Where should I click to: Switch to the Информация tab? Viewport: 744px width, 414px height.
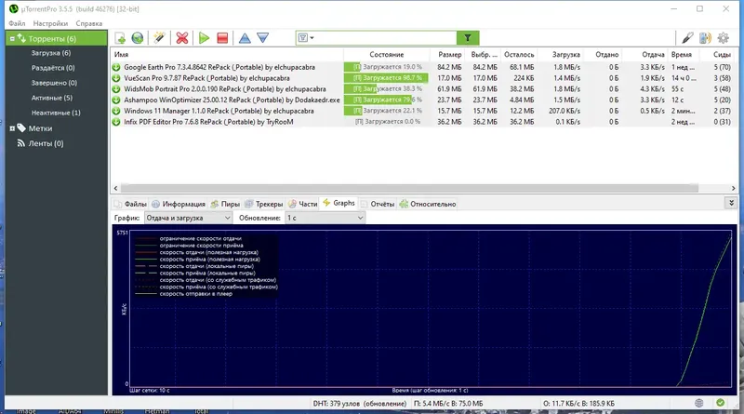pyautogui.click(x=179, y=204)
